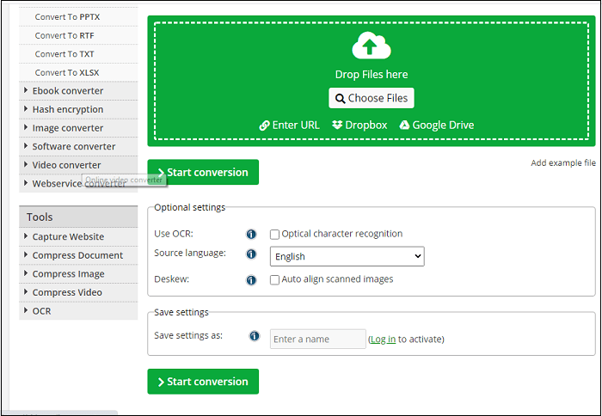
Task: Enable Optical character recognition checkbox
Action: (x=275, y=234)
